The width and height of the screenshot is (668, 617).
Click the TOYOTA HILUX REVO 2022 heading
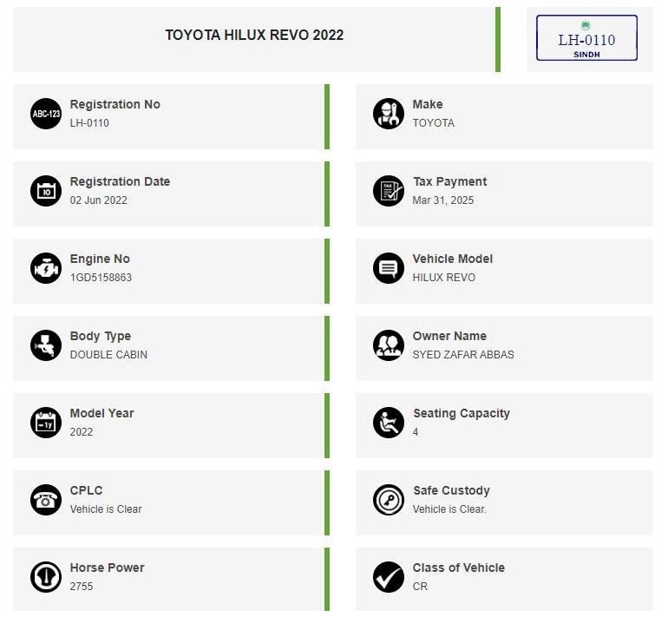(x=254, y=35)
